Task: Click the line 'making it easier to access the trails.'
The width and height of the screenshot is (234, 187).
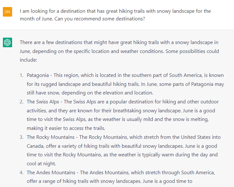Action: point(66,128)
